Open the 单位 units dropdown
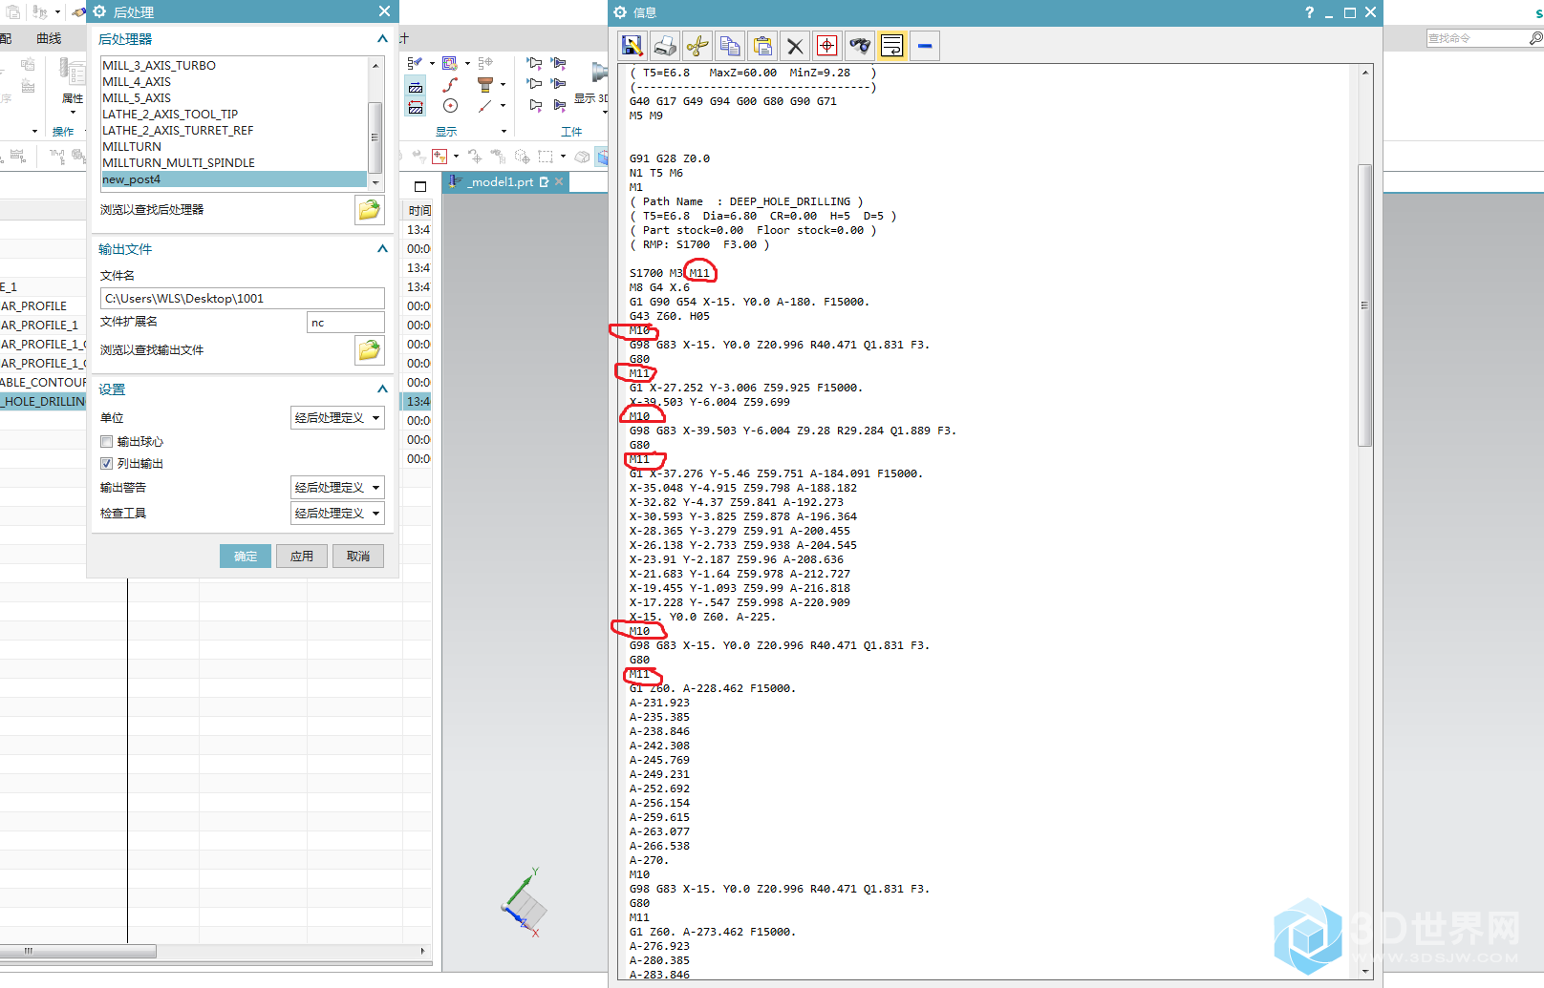Screen dimensions: 1544x988 (x=337, y=418)
